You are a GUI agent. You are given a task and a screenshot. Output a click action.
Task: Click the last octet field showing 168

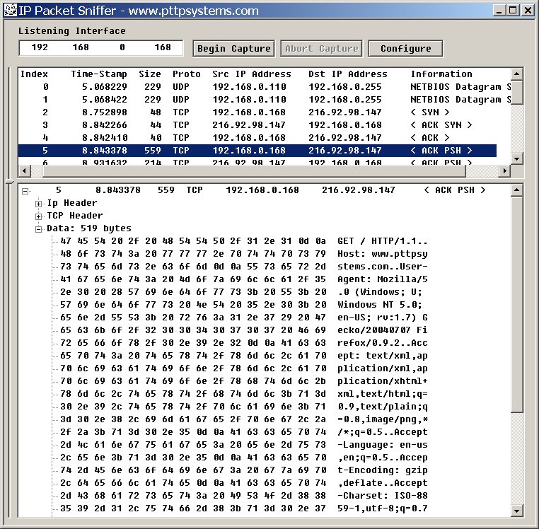click(x=163, y=48)
